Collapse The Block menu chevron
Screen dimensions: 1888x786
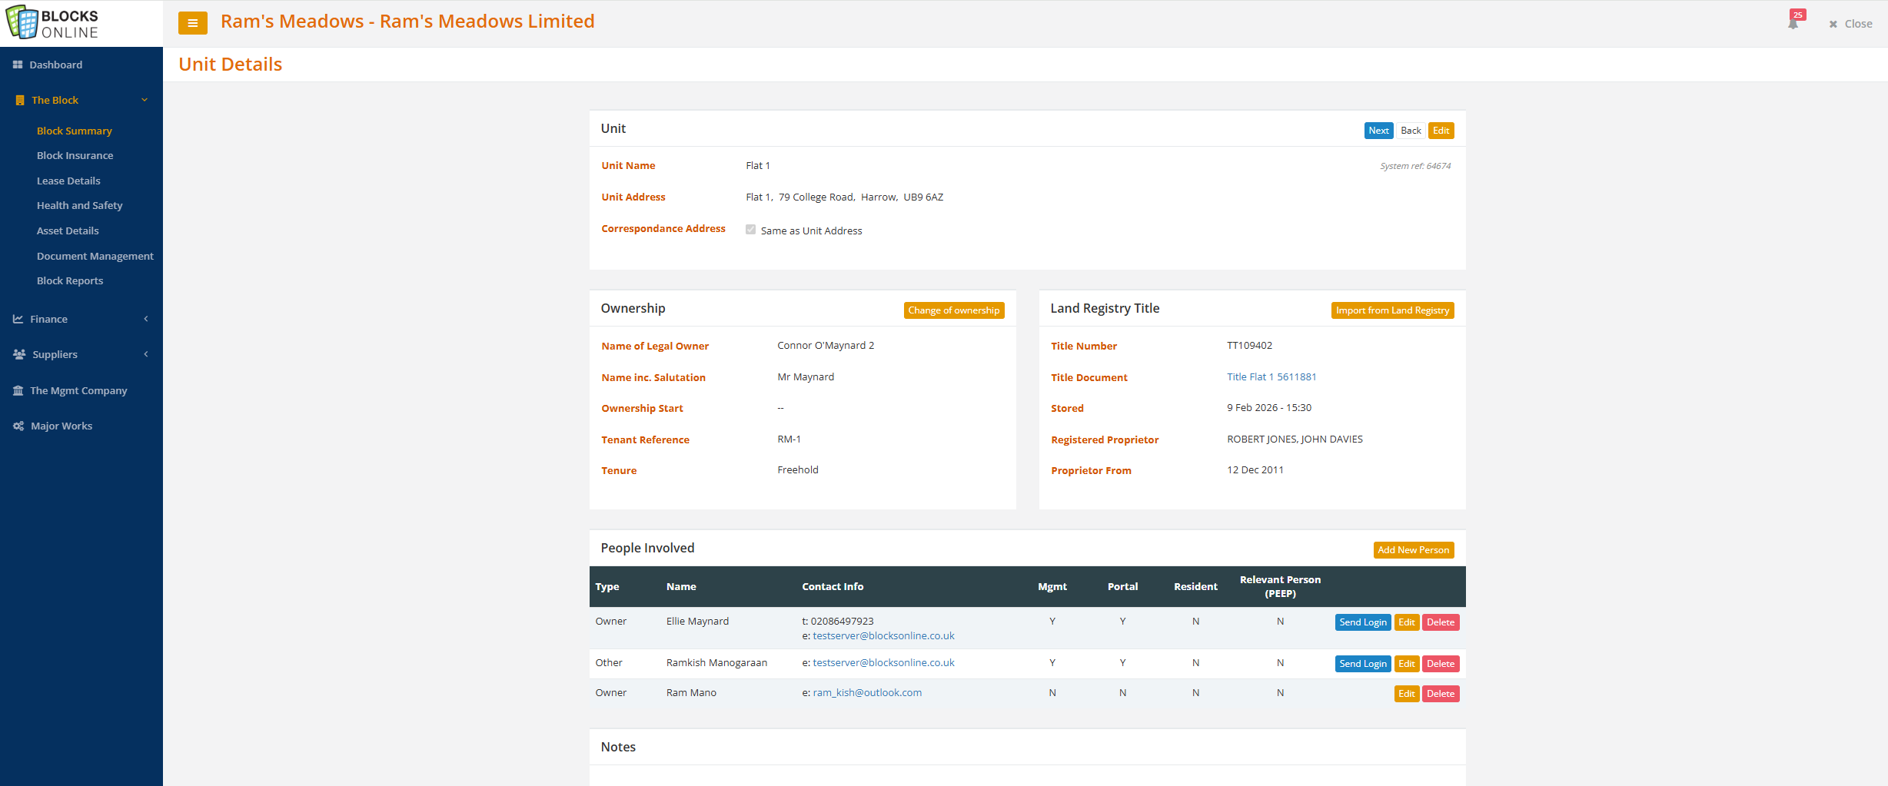(x=145, y=100)
